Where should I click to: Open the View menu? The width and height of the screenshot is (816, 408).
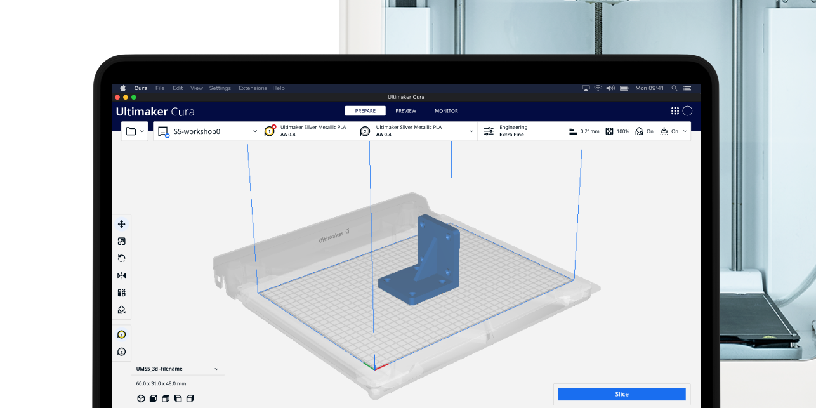pyautogui.click(x=197, y=88)
